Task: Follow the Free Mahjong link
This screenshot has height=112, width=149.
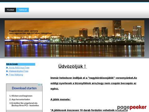Action: pos(16,75)
